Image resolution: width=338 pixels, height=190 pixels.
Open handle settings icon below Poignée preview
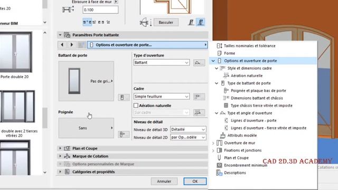pos(124,135)
